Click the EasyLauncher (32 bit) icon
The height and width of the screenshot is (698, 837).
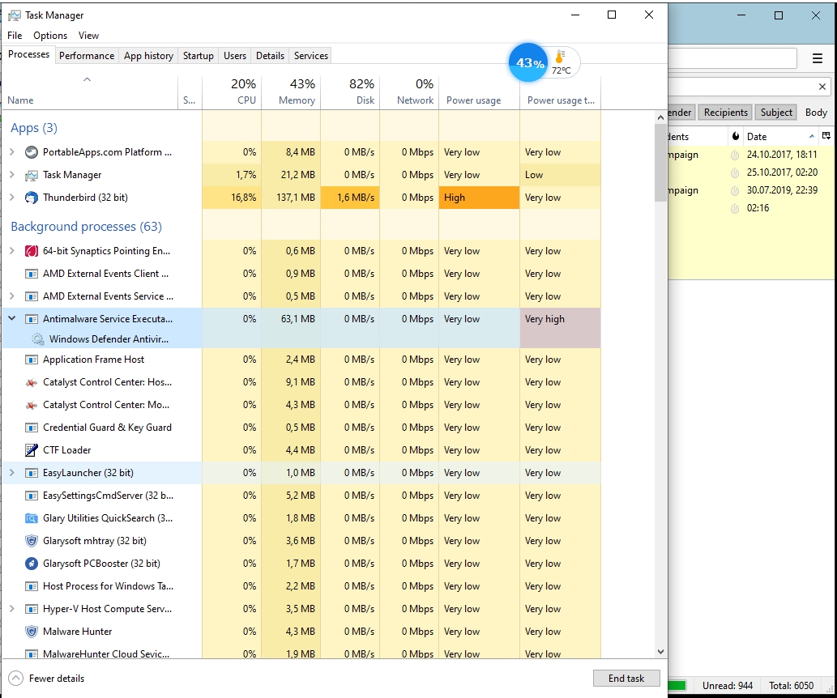(32, 473)
